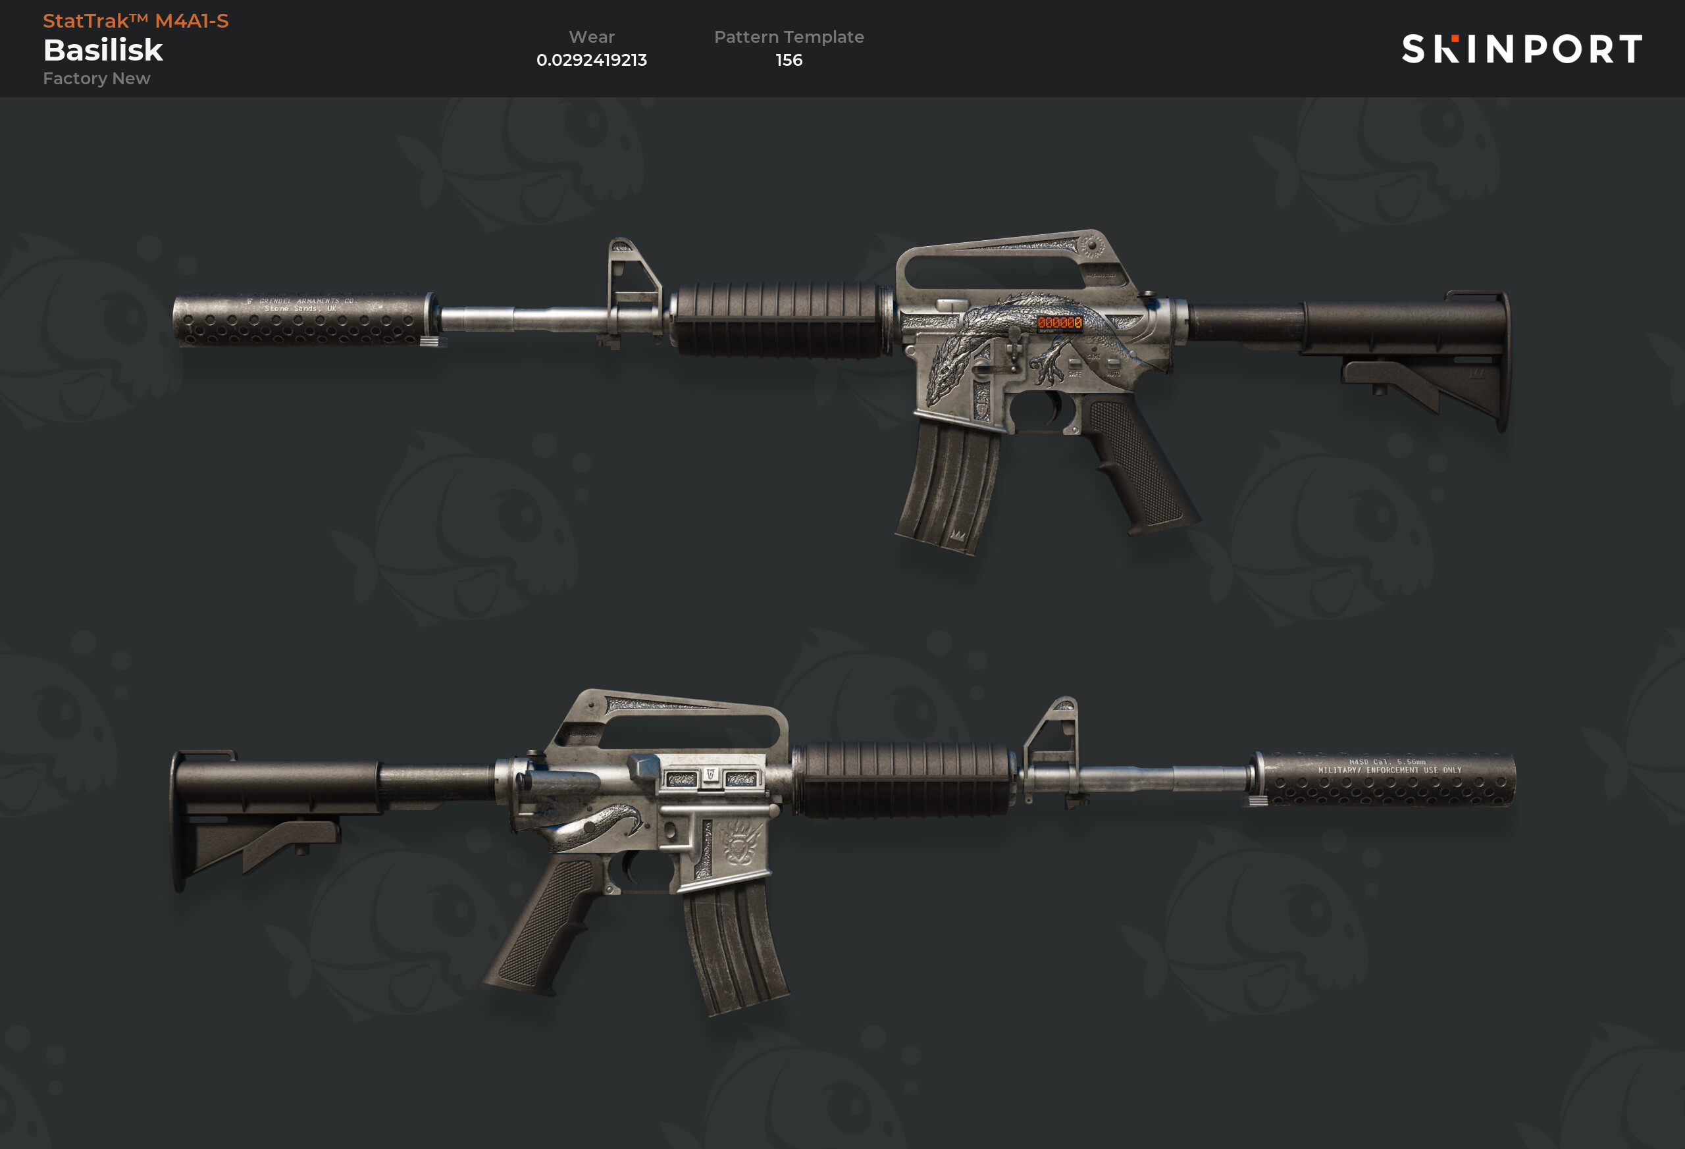Click the Basilisk skin name heading
1685x1149 pixels.
(x=103, y=50)
